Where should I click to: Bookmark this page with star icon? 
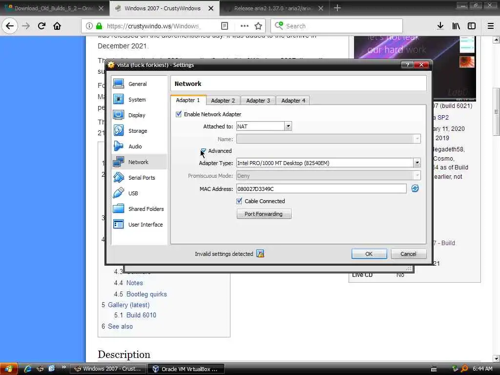coord(258,26)
